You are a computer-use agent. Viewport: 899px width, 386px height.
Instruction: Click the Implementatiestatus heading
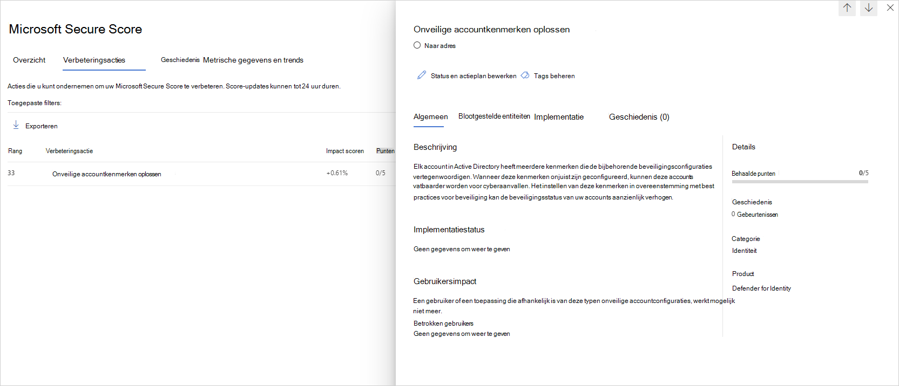449,230
